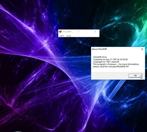The image size is (147, 132).
Task: Click the 'About WinAMP' dialog title
Action: pos(99,49)
